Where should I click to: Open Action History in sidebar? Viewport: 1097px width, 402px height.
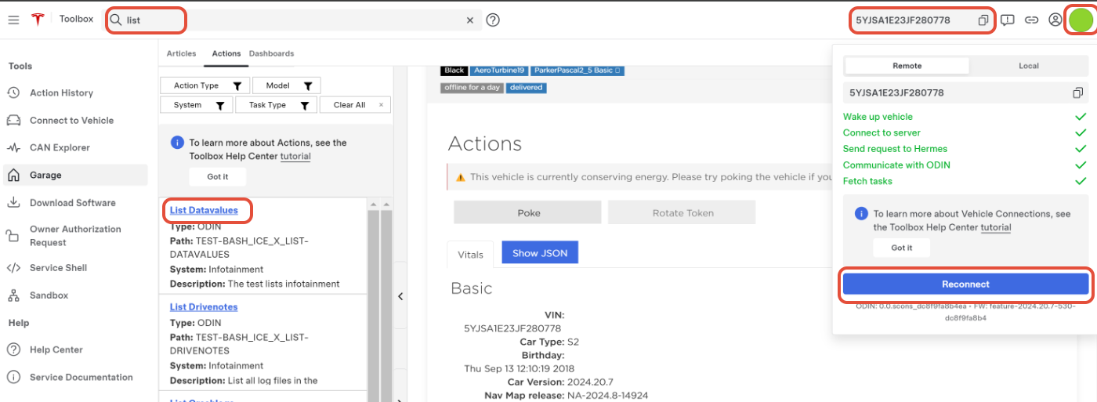(61, 92)
